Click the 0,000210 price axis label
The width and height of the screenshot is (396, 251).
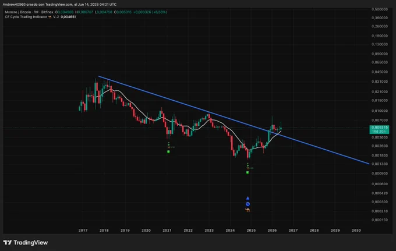380,211
